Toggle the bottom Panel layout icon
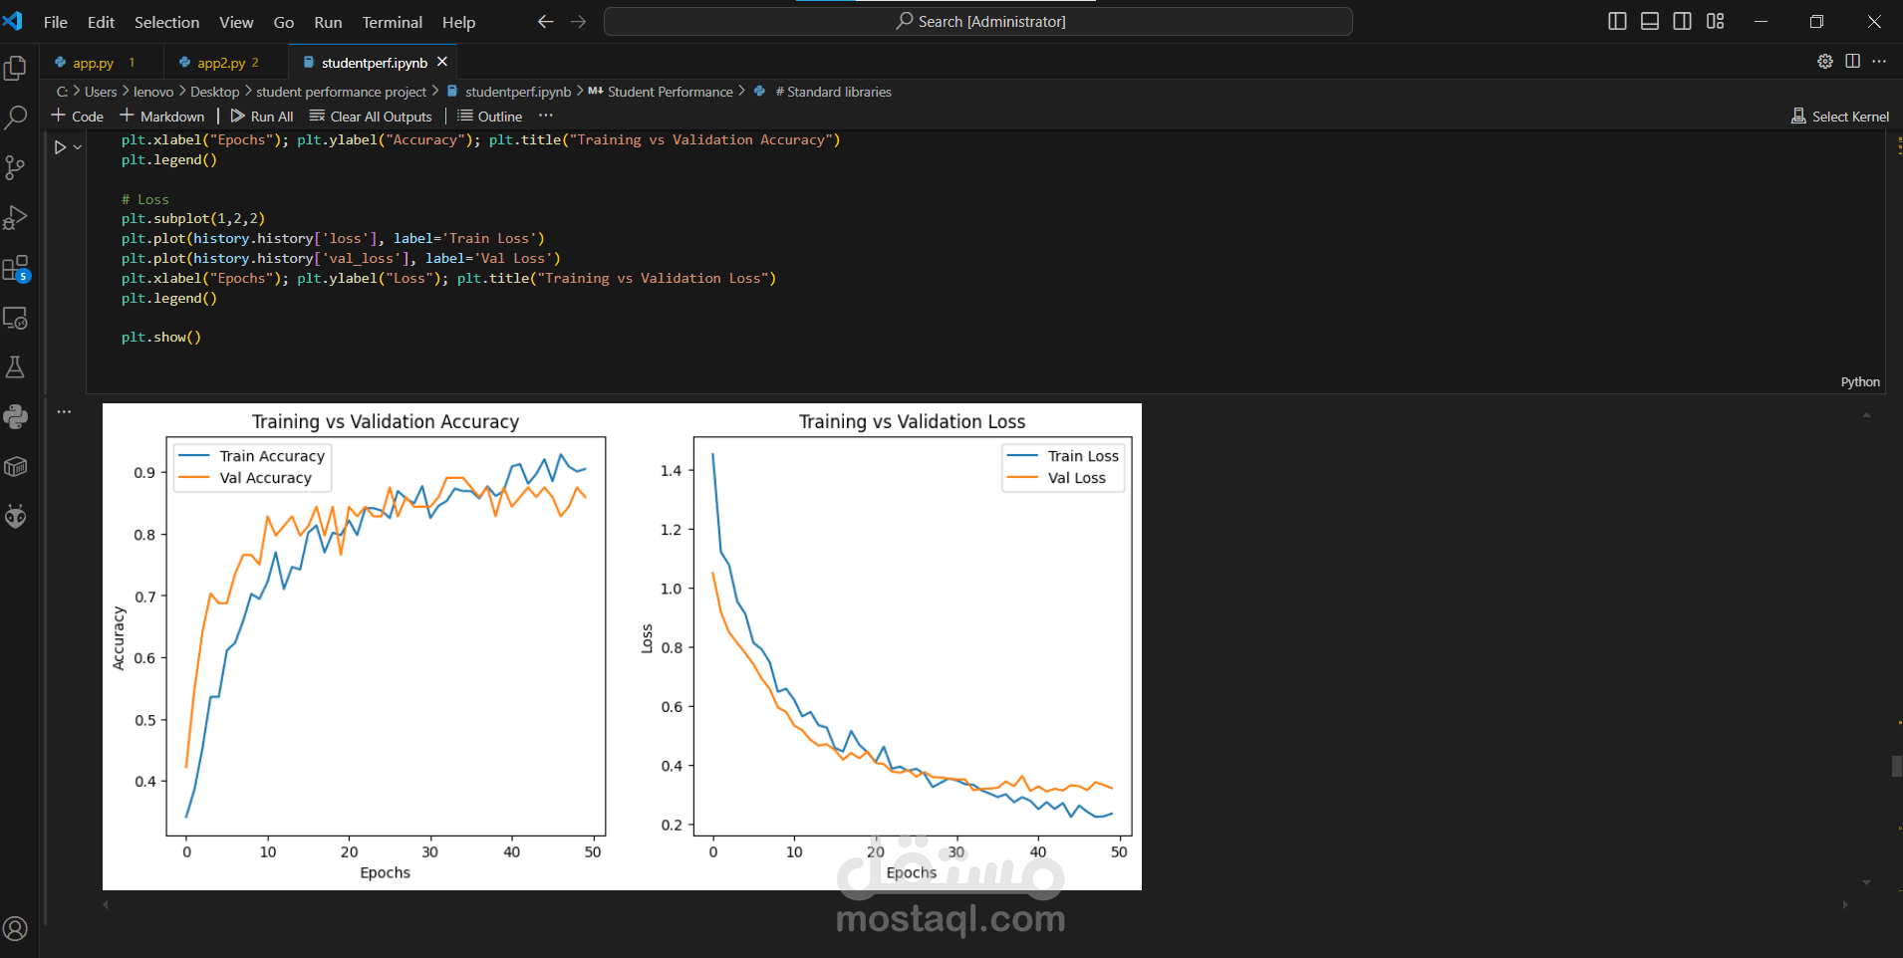 pos(1650,21)
